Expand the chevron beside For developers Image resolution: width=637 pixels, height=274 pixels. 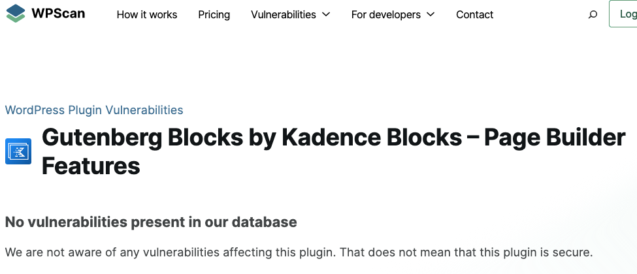(x=431, y=14)
